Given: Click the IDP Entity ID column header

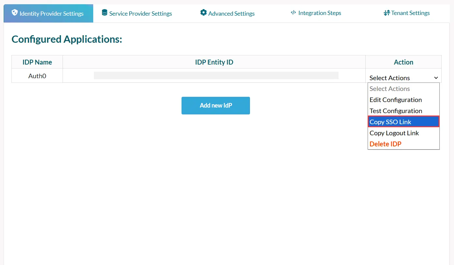Looking at the screenshot, I should pos(214,62).
